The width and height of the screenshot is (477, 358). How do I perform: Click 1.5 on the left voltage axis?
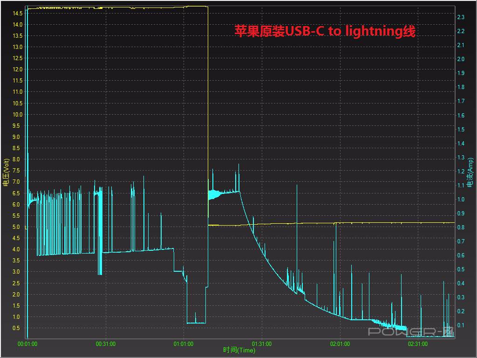16,306
